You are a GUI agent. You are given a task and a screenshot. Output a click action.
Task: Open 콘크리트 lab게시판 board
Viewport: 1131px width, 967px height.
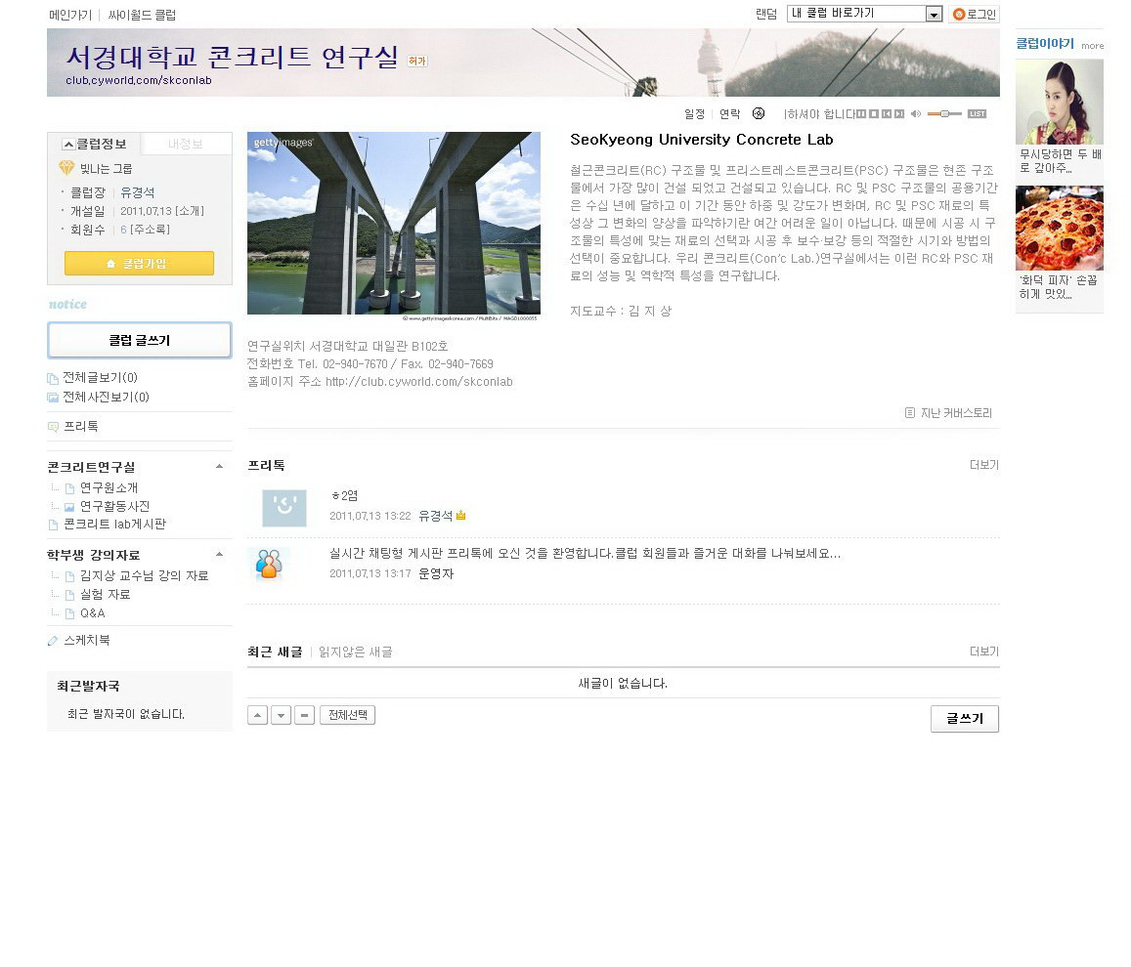pos(114,524)
